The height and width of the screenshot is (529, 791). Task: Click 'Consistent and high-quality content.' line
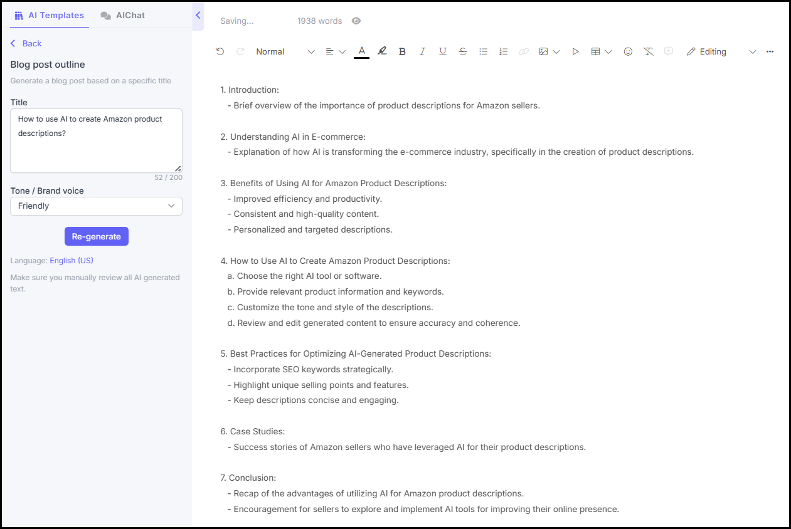click(x=303, y=214)
